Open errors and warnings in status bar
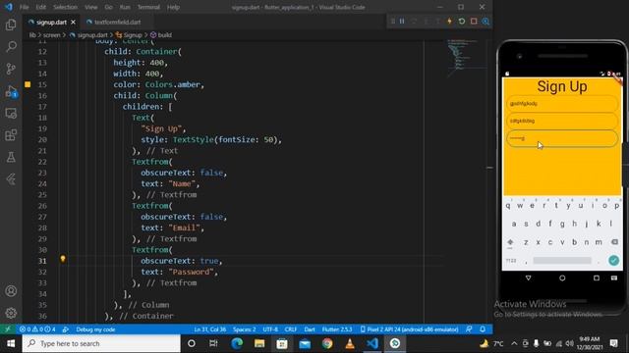This screenshot has height=353, width=629. 37,329
